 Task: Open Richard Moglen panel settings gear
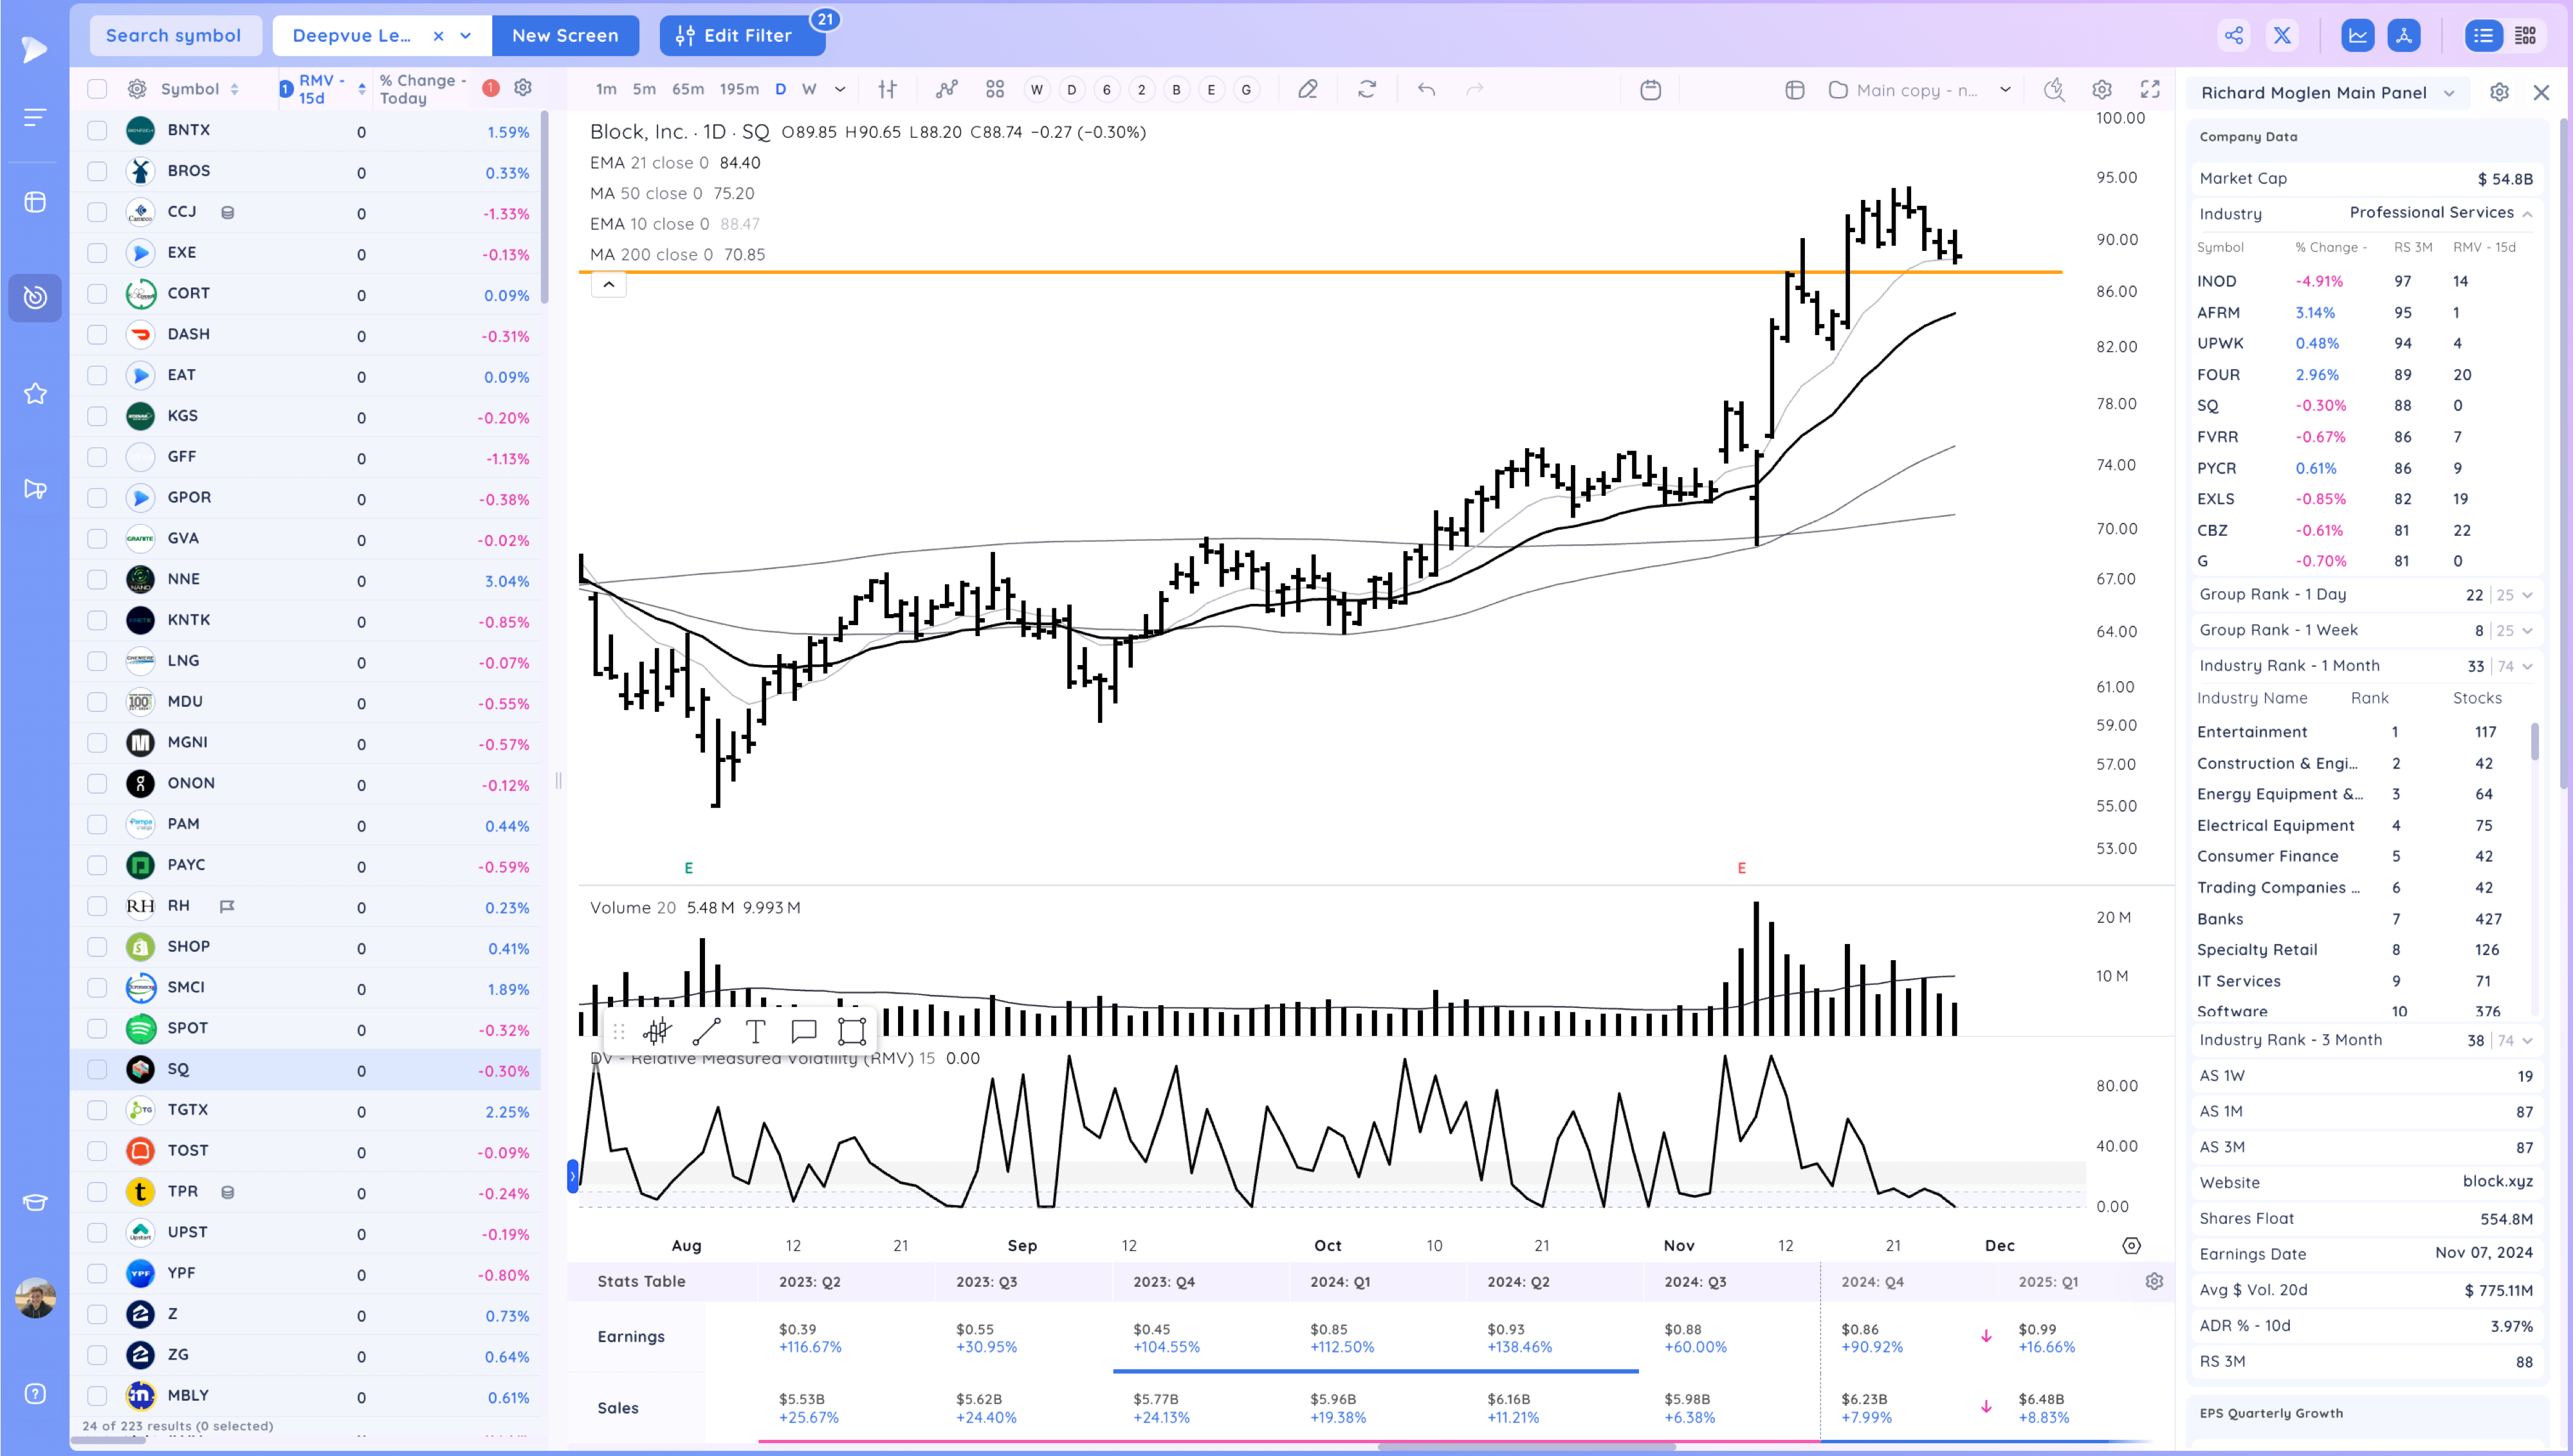pyautogui.click(x=2499, y=93)
